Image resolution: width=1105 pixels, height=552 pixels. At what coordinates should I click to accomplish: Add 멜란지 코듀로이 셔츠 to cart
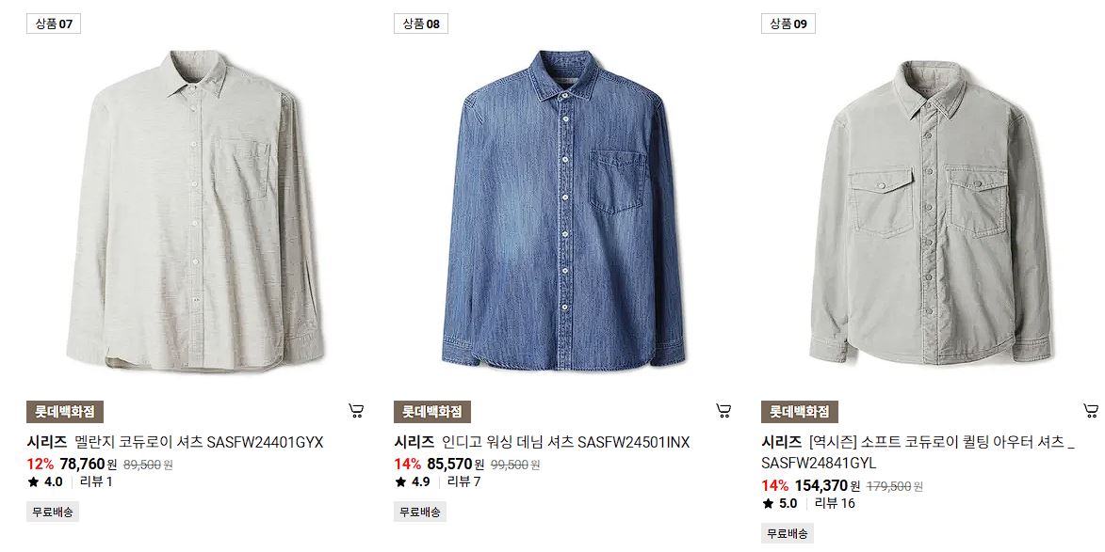357,411
